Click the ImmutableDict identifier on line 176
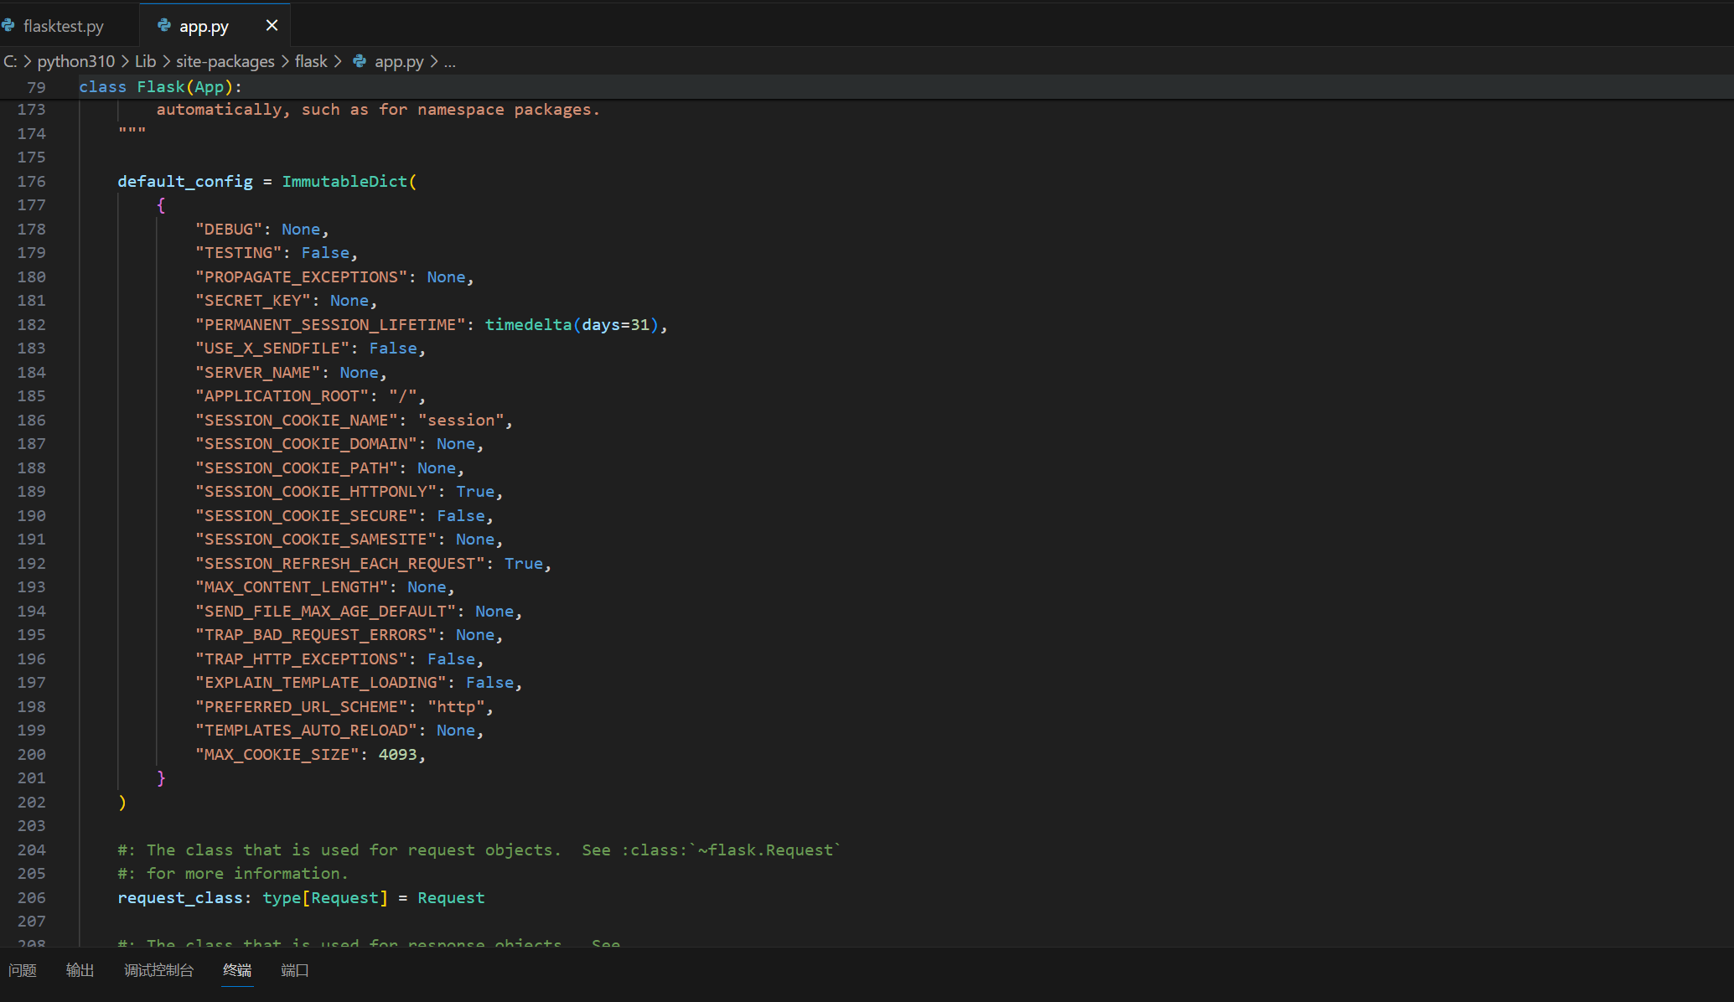Screen dimensions: 1734x1002 click(344, 181)
